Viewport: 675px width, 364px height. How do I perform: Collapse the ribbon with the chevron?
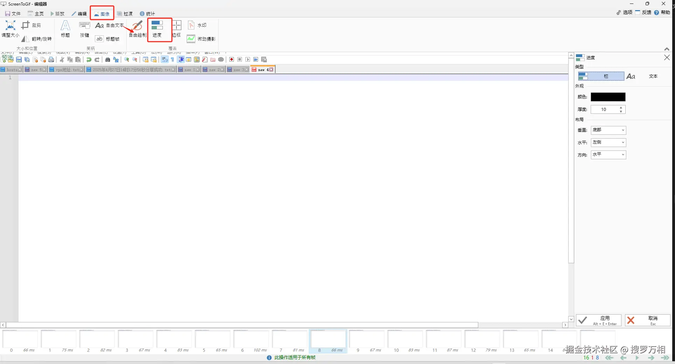point(667,49)
